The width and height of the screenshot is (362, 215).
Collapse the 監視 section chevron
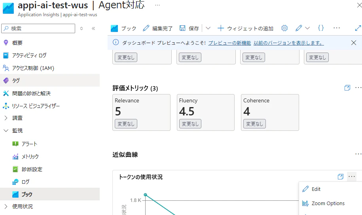click(6, 130)
